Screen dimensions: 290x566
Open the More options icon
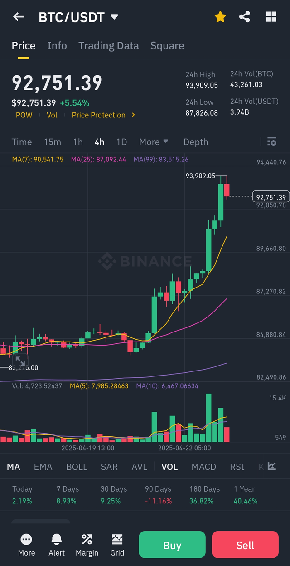coord(26,545)
